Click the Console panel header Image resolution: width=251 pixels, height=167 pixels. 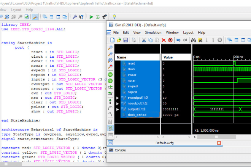[x=120, y=150]
